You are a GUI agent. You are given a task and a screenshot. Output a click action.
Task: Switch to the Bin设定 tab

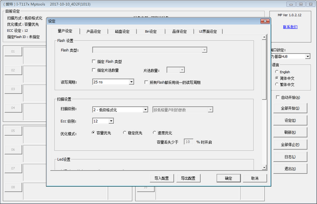(151, 32)
